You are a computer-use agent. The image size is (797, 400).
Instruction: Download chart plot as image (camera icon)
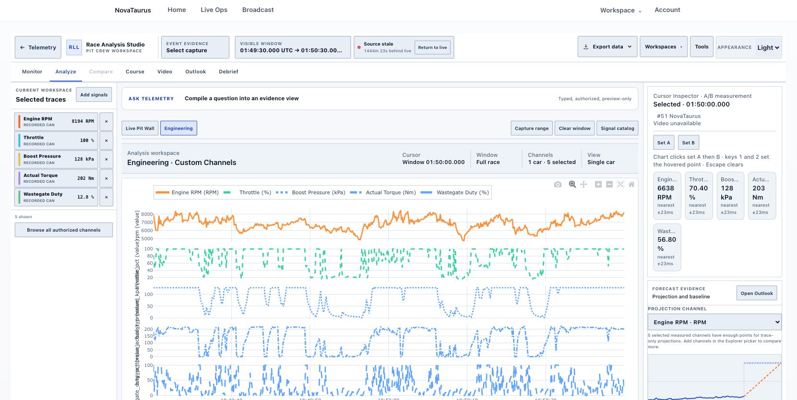(558, 184)
